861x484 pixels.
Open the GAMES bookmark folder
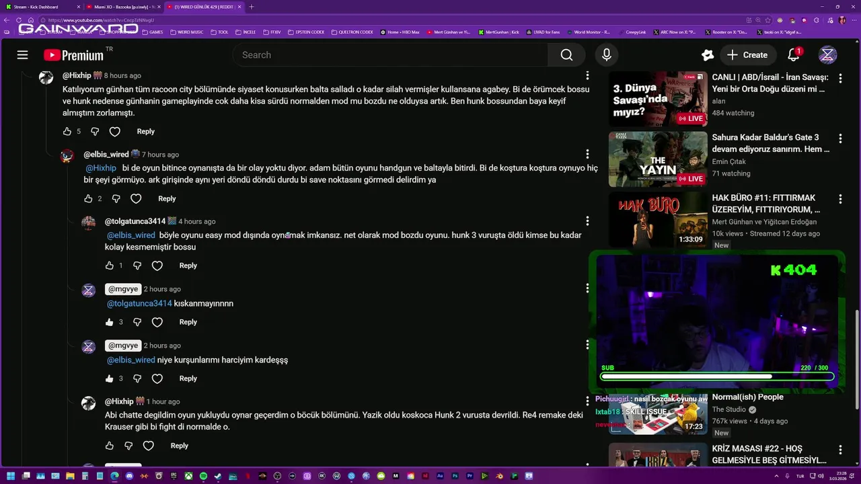[152, 32]
